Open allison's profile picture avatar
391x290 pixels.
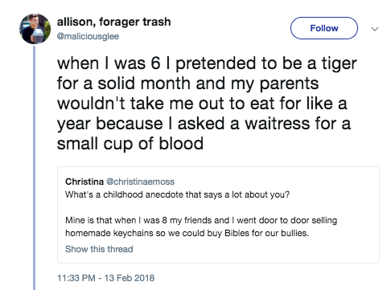tap(35, 29)
